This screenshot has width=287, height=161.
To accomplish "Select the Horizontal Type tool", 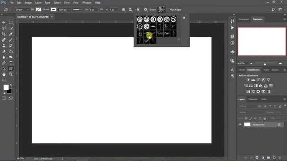I will pyautogui.click(x=11, y=63).
